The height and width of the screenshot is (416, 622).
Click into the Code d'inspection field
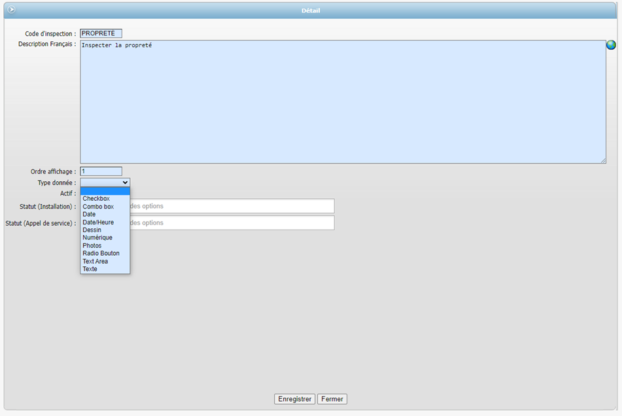pyautogui.click(x=101, y=33)
